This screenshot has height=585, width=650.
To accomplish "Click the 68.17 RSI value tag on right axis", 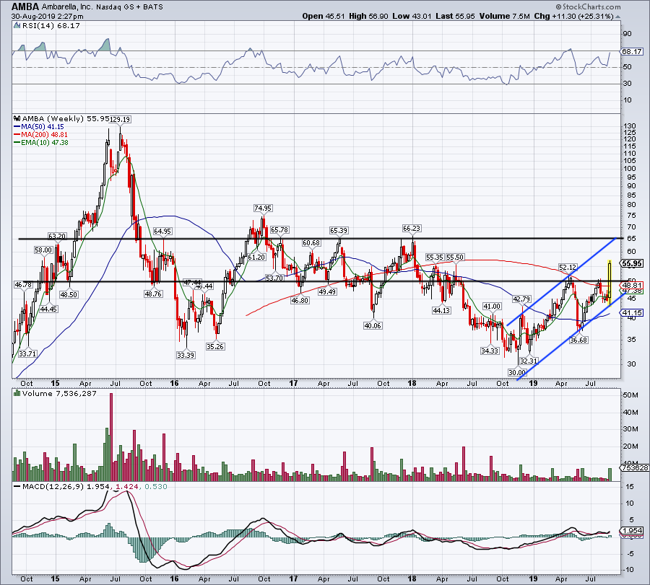I will point(632,52).
